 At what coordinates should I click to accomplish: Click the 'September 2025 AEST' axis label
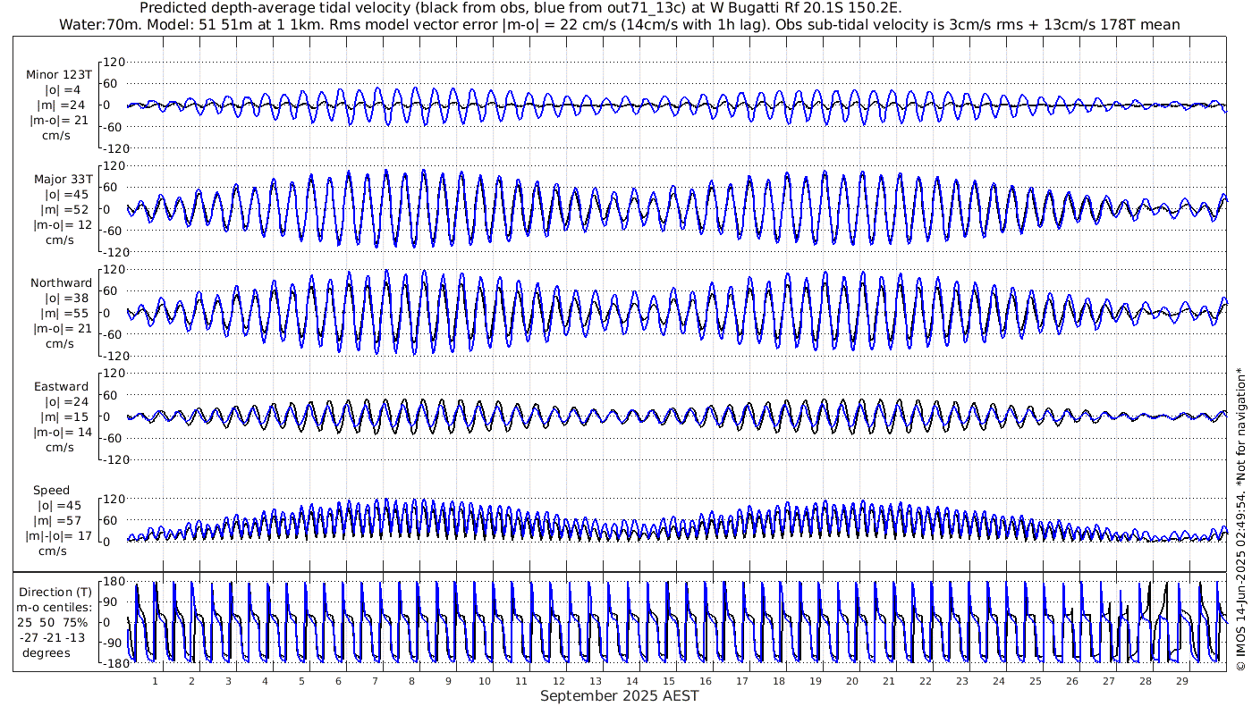coord(619,696)
